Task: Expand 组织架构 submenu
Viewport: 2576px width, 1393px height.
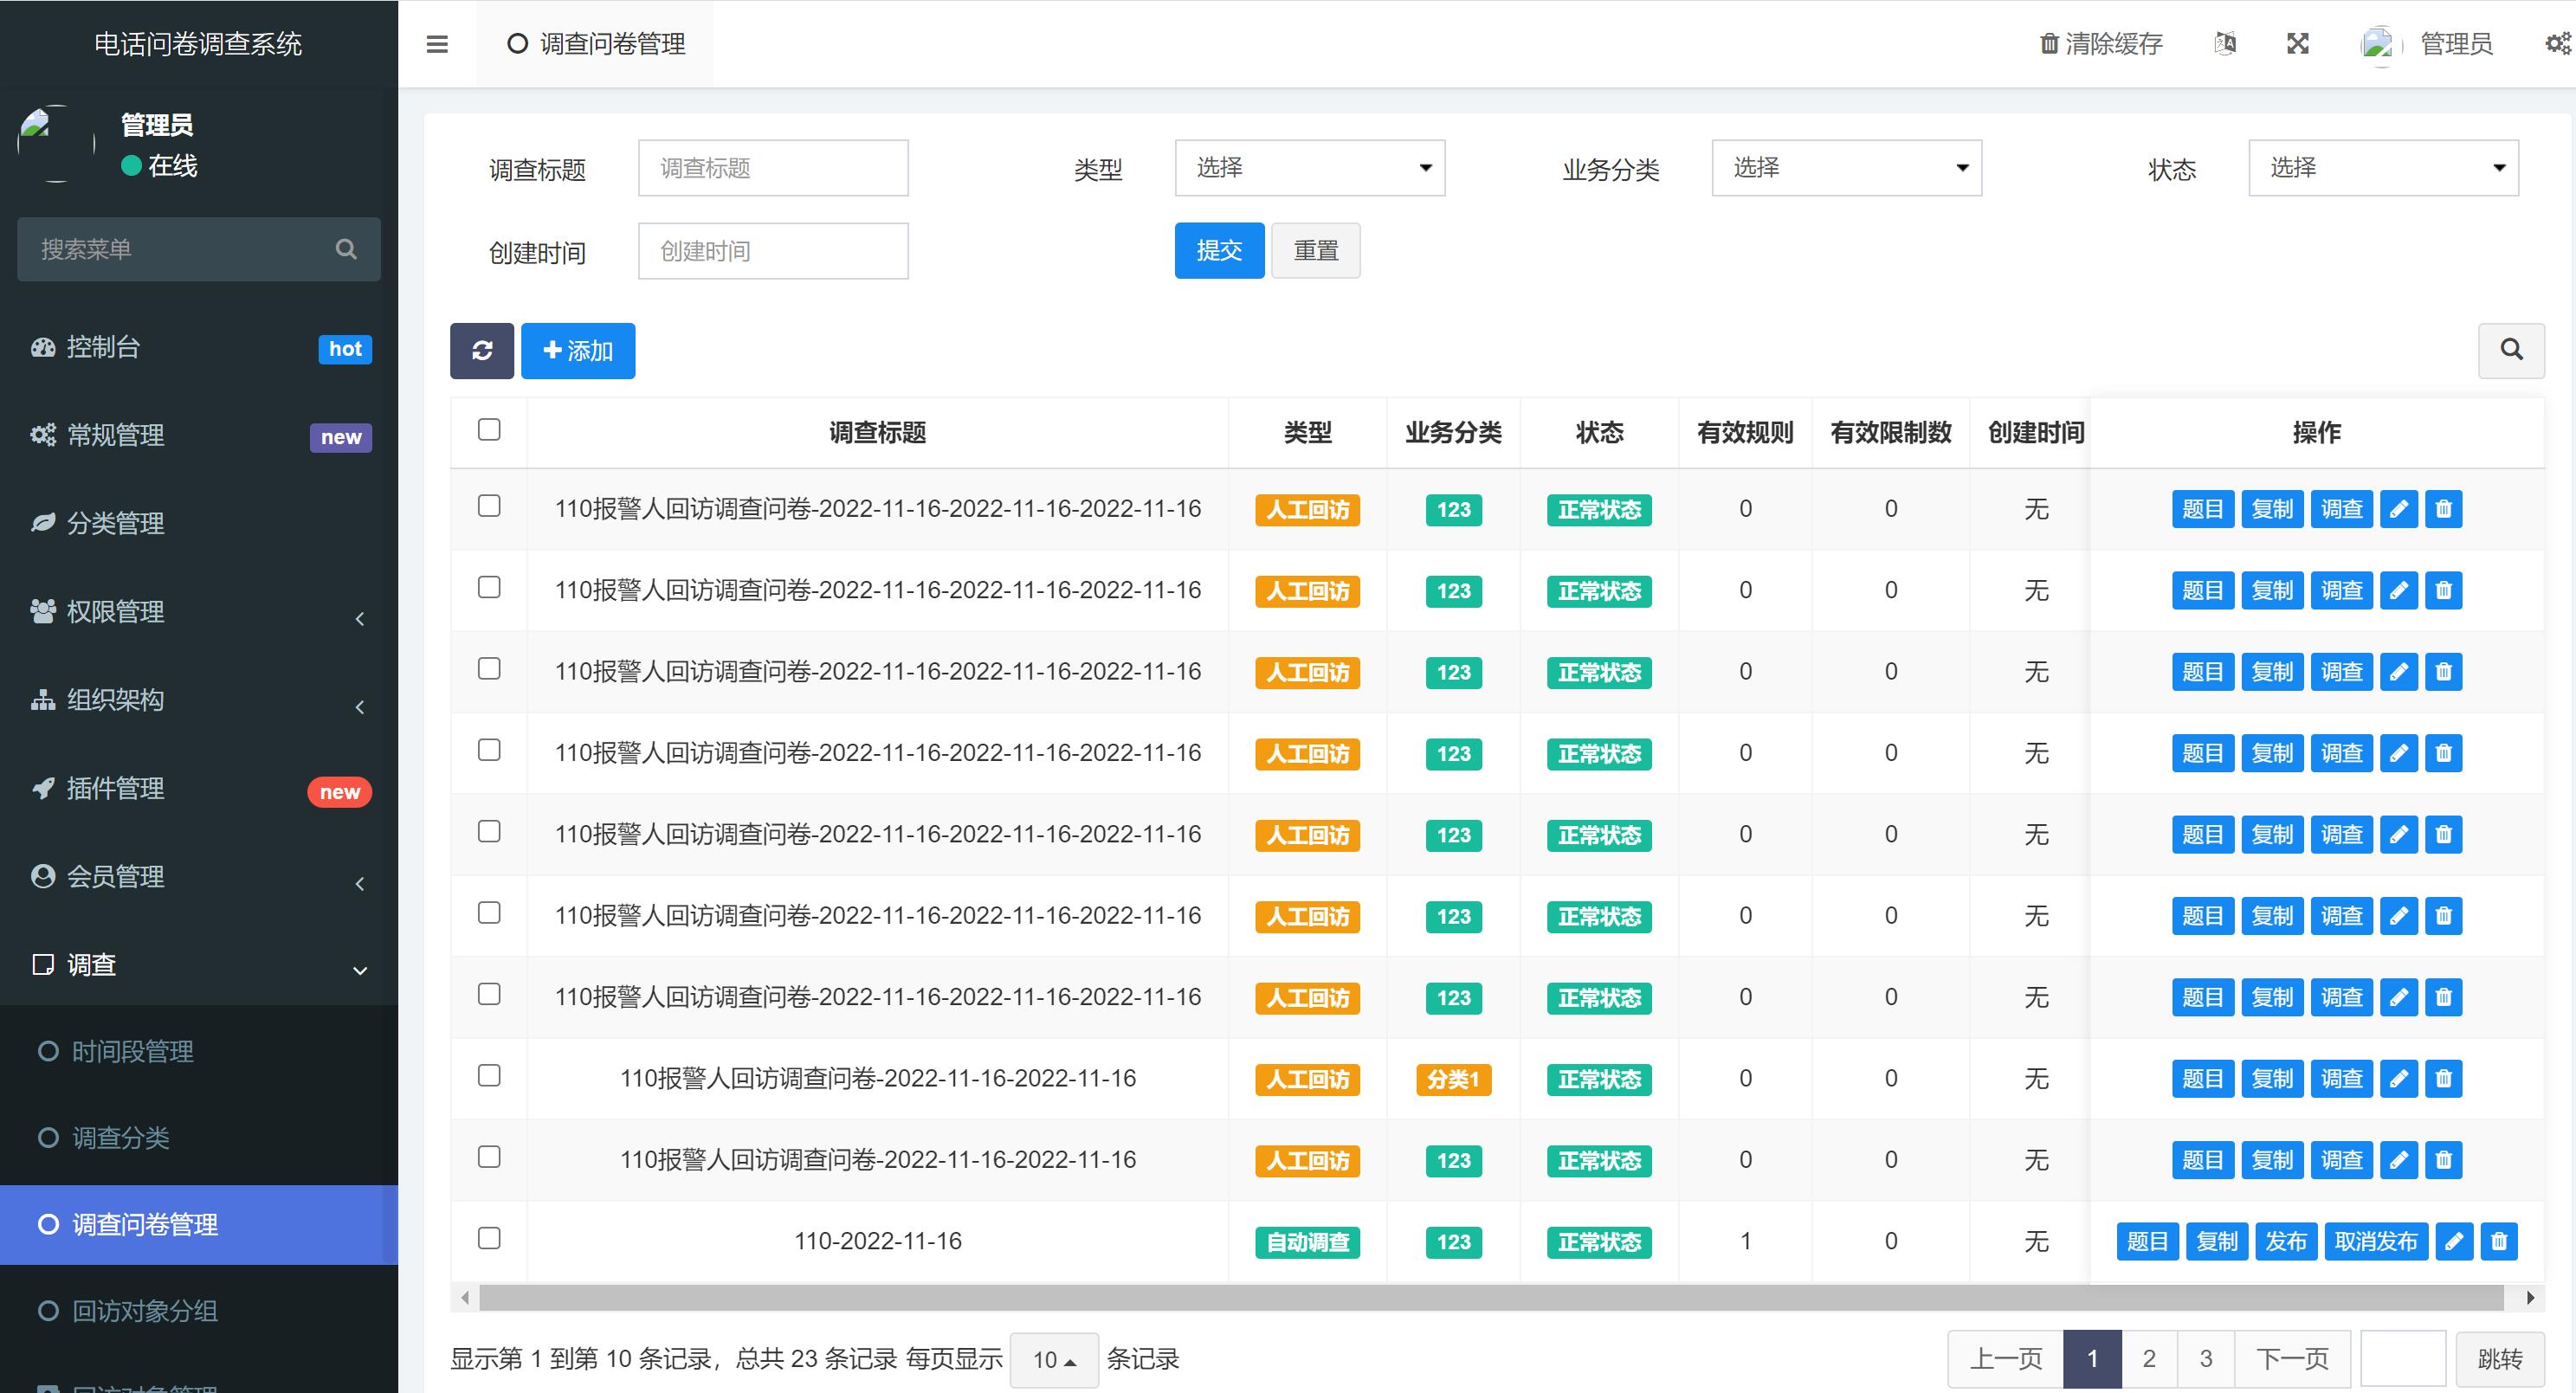Action: (x=199, y=701)
